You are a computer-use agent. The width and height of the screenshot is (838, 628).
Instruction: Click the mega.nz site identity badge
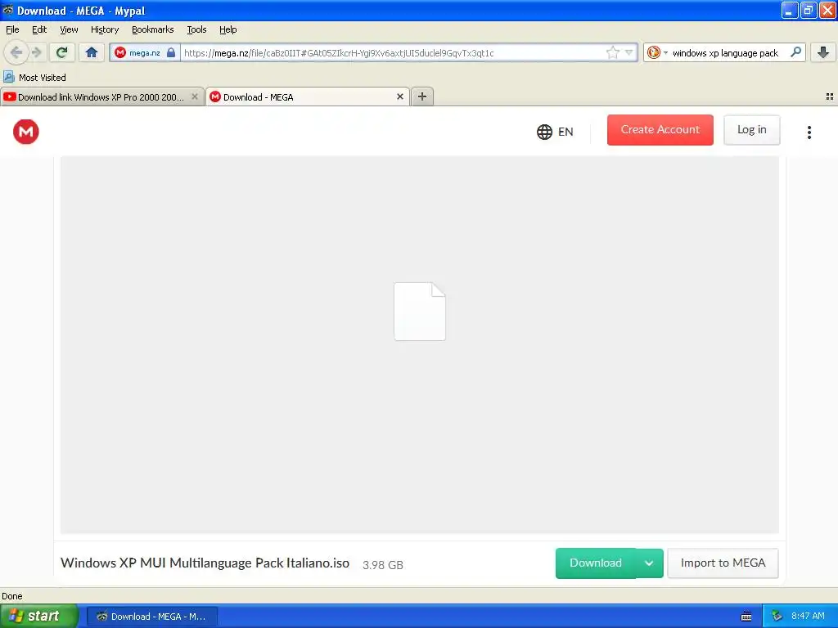pos(145,53)
